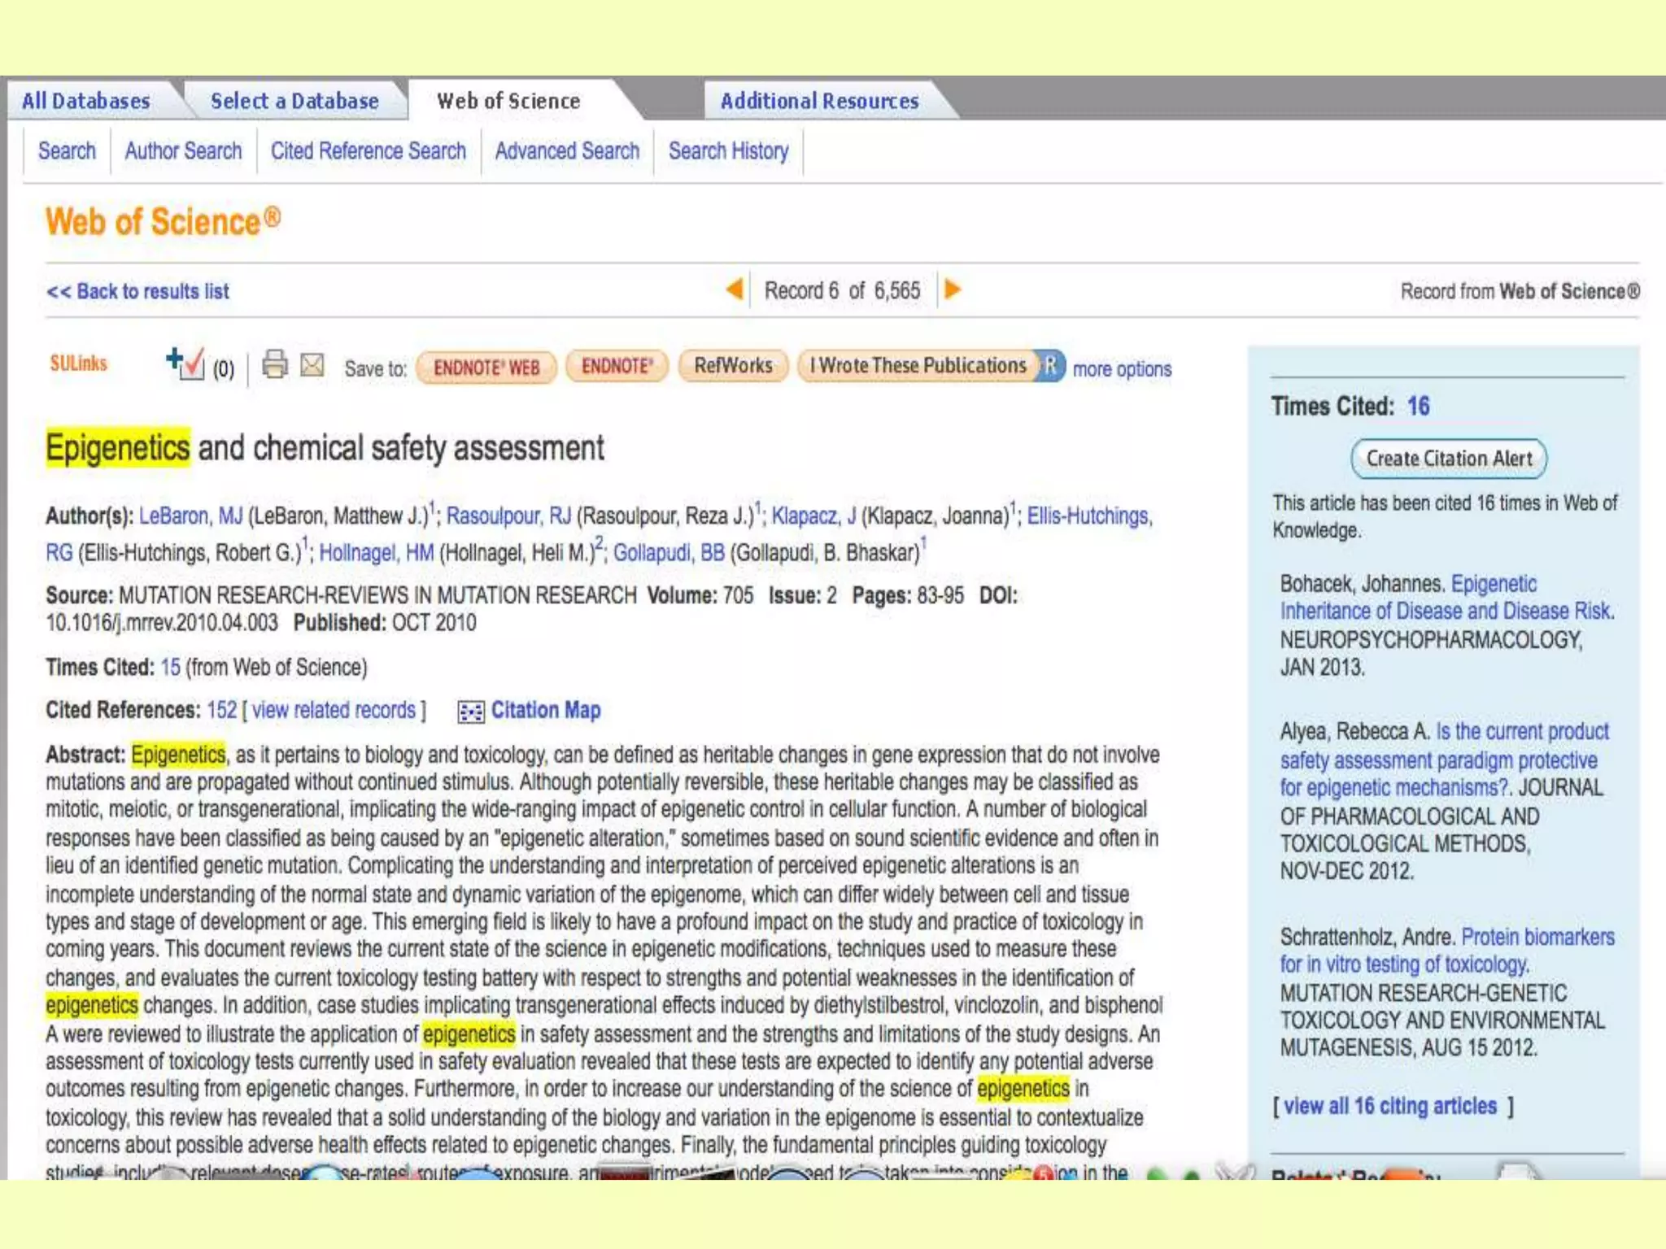1666x1249 pixels.
Task: Save to EndNote desktop
Action: [617, 366]
